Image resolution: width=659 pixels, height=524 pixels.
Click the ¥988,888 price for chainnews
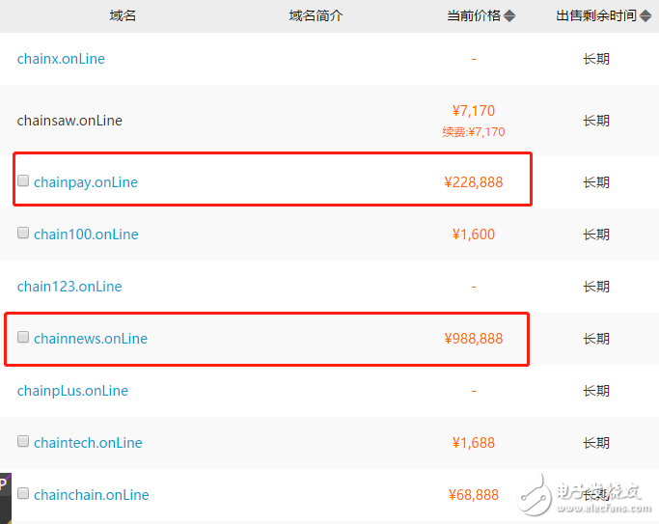pos(474,339)
